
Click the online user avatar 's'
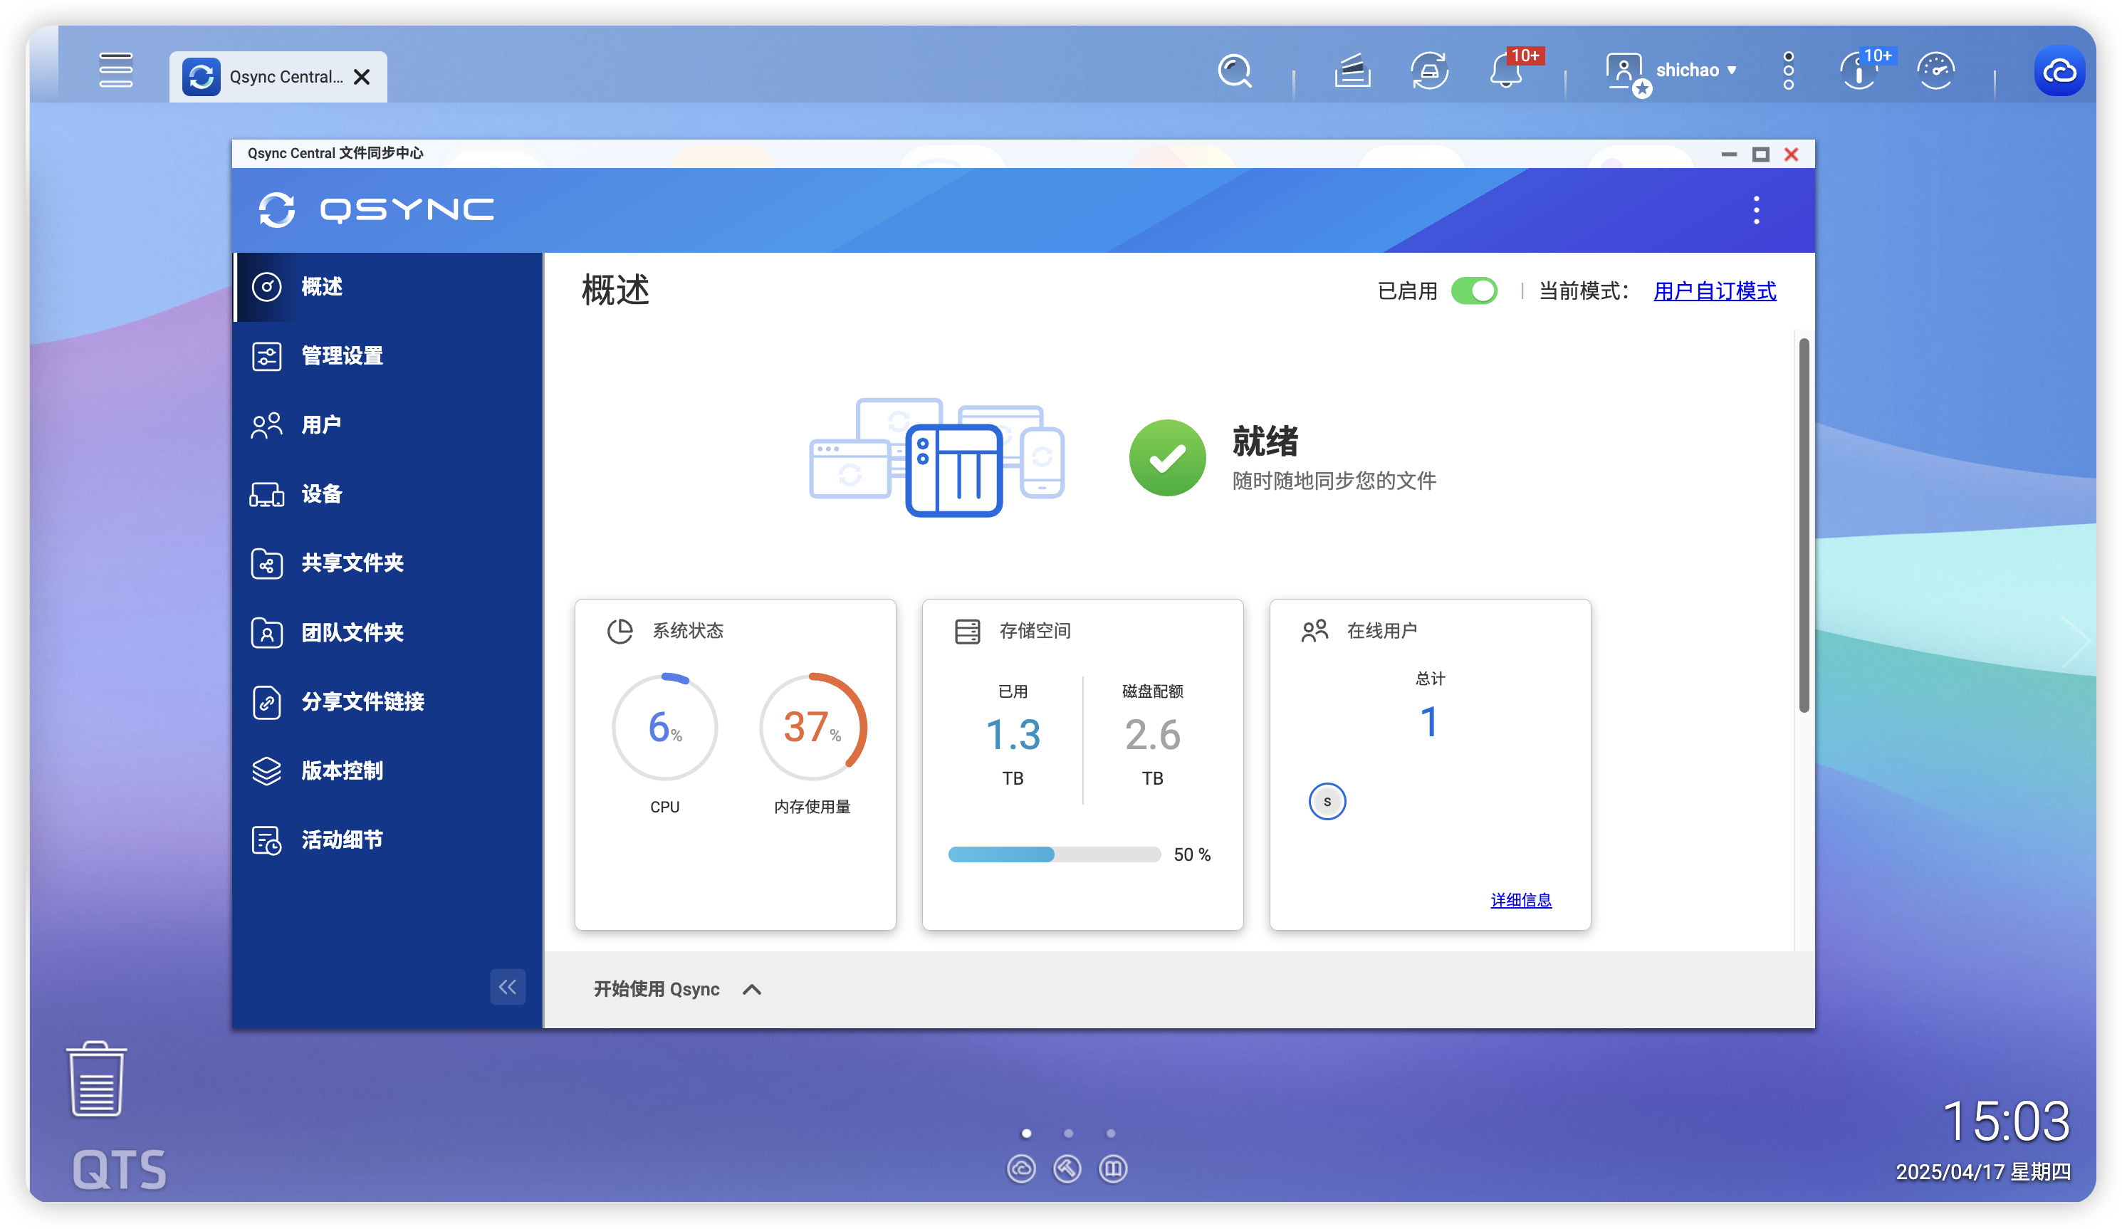[x=1327, y=801]
